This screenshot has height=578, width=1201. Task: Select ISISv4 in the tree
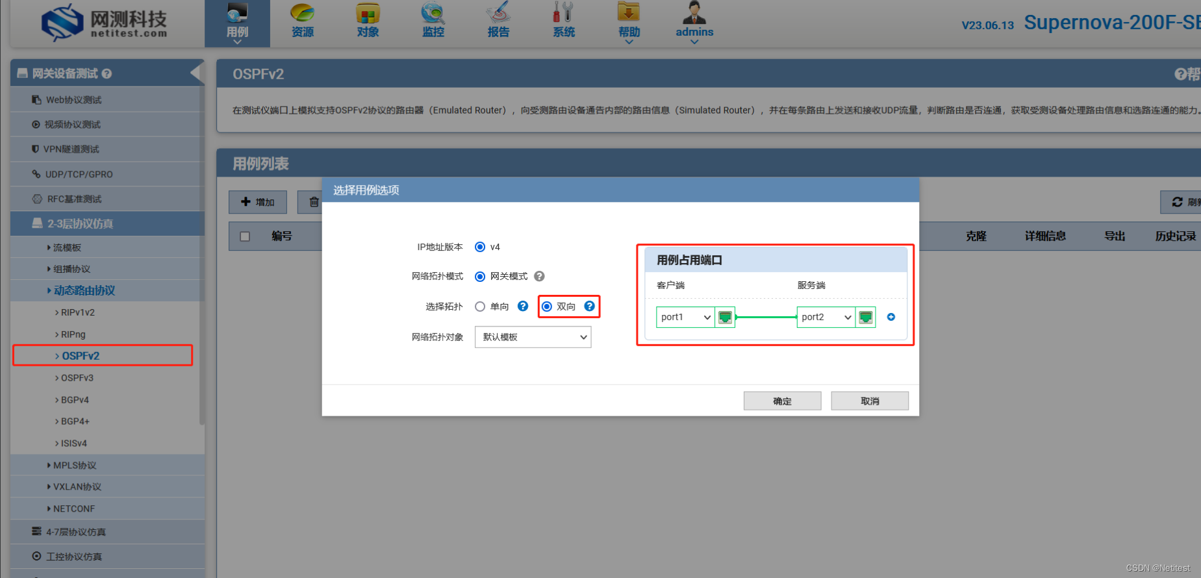pyautogui.click(x=73, y=444)
